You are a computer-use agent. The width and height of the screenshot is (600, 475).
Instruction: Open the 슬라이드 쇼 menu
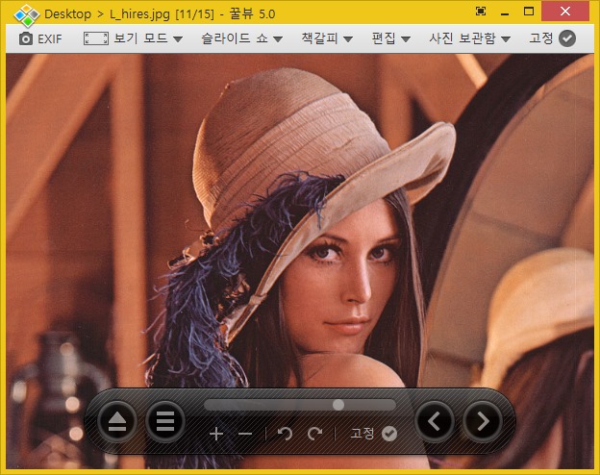pos(242,38)
